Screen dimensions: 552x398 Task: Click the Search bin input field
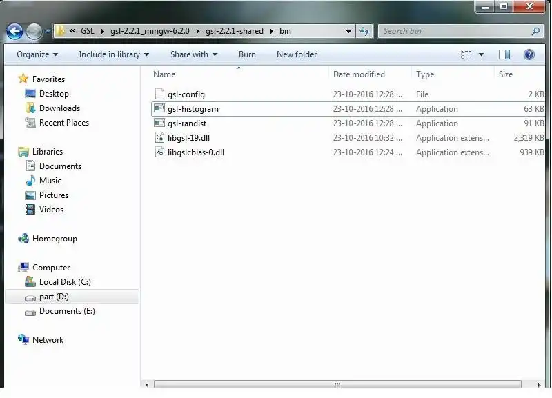click(x=455, y=31)
